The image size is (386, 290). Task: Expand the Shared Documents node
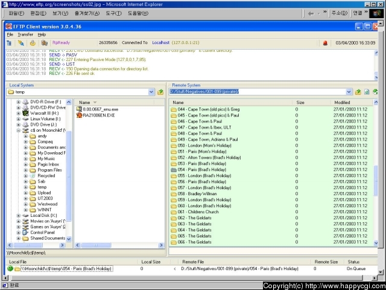point(19,238)
